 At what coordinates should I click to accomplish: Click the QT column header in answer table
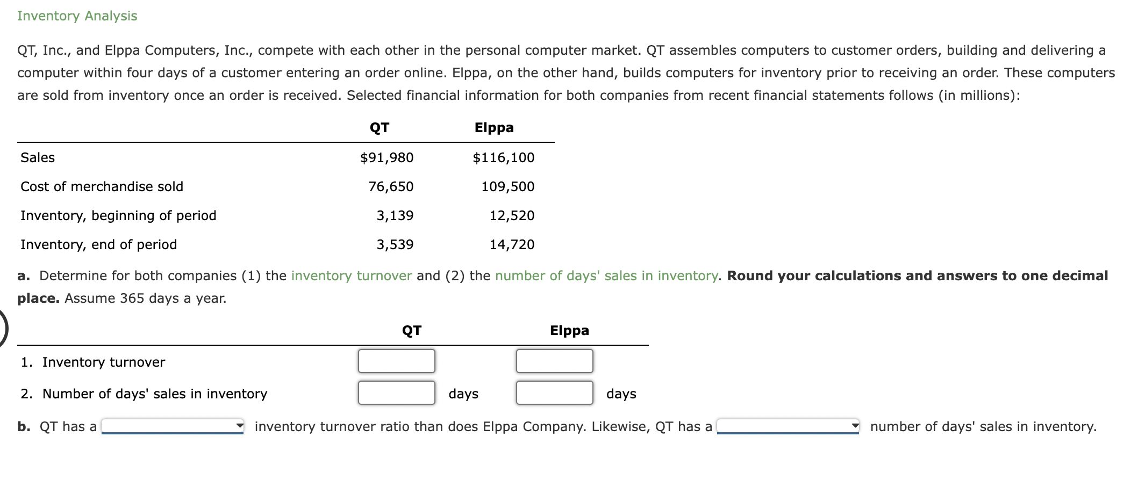411,330
